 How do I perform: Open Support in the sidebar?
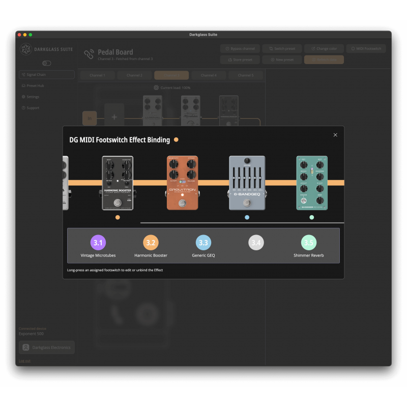coord(47,108)
